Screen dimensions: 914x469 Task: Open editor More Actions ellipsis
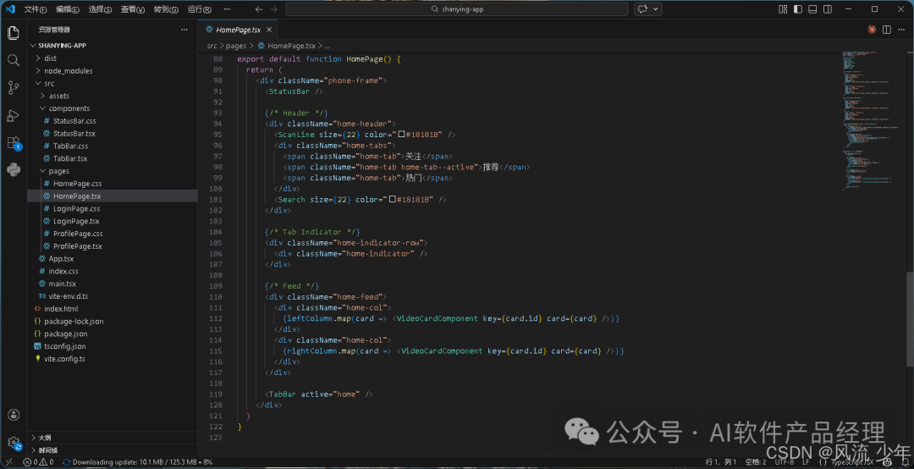pyautogui.click(x=901, y=30)
